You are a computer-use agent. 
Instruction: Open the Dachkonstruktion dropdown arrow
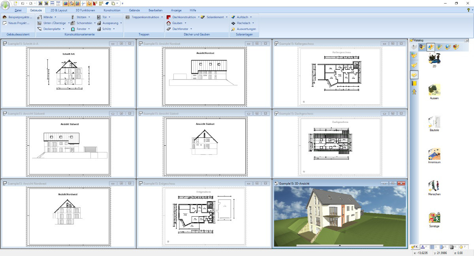pos(199,17)
